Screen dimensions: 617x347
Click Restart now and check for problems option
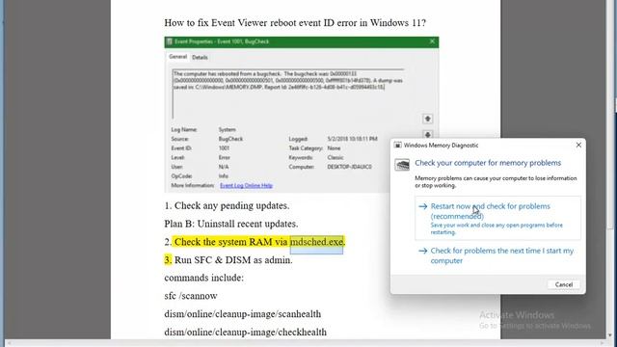(x=497, y=218)
